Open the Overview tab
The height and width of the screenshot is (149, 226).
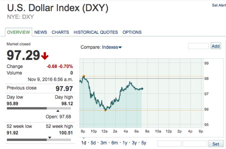point(18,32)
